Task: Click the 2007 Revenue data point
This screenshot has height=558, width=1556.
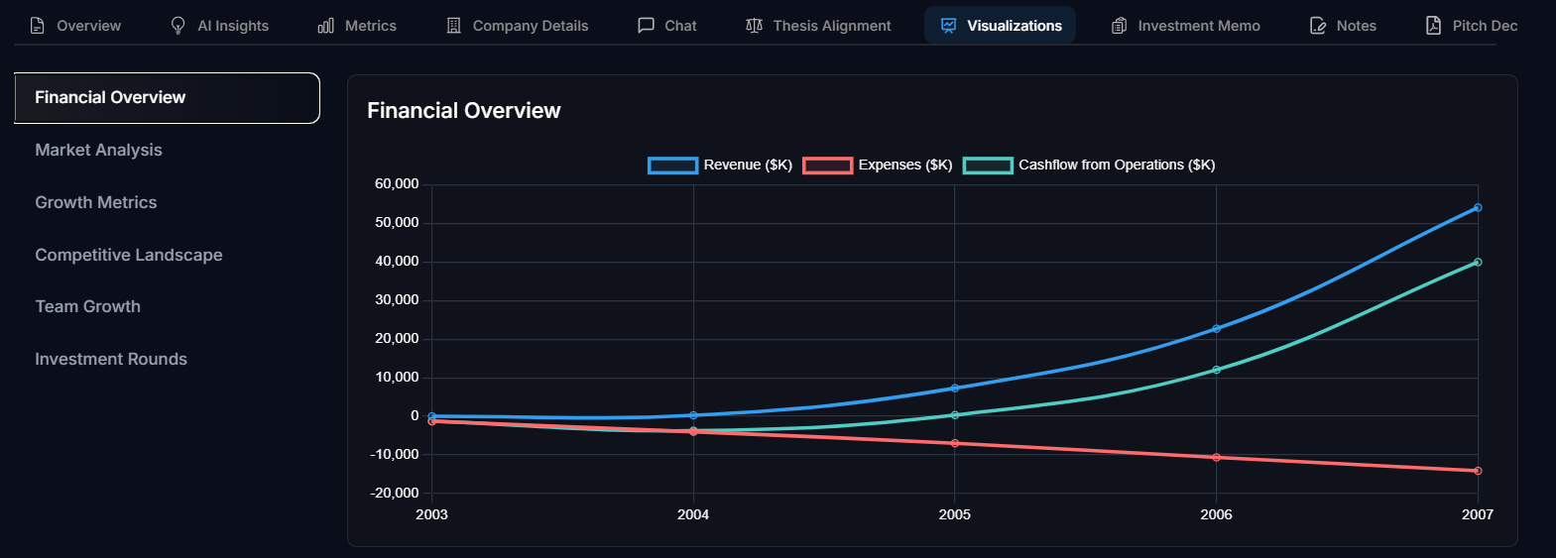Action: click(1478, 208)
